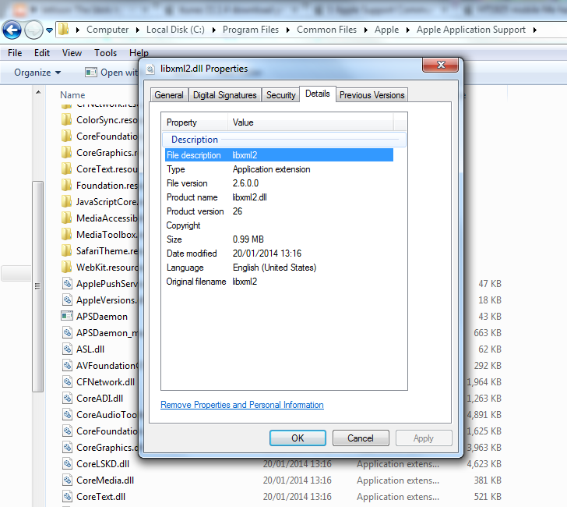
Task: Click the folder icon in the address bar
Action: [64, 29]
